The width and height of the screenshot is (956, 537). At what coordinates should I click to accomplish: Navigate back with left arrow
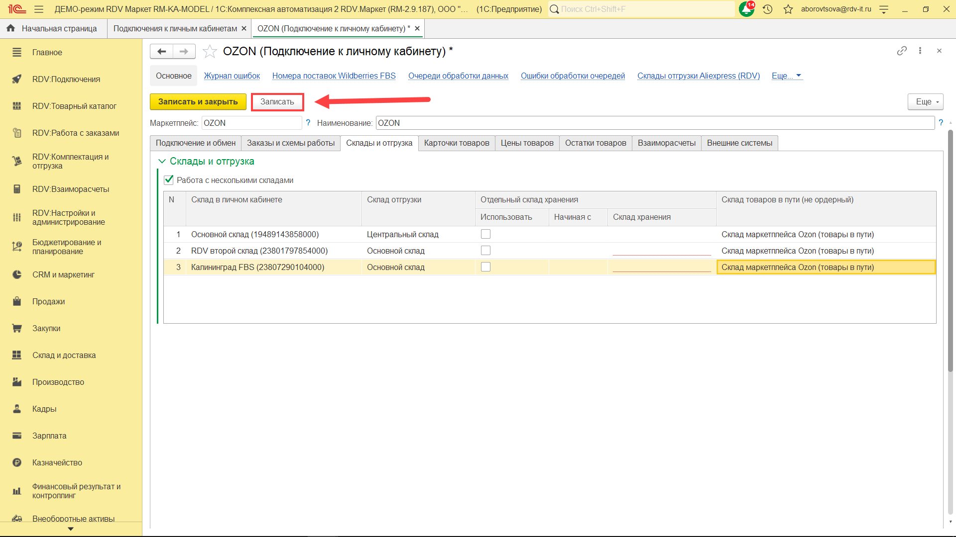point(161,51)
